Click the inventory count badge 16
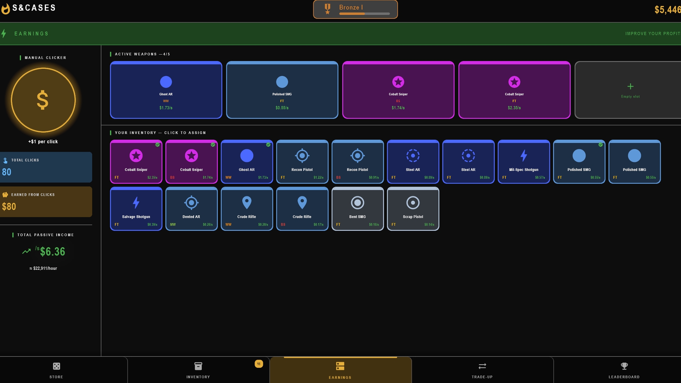Screen dimensions: 681x383 coord(259,364)
